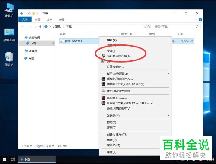216x164 pixels.
Task: Open the 回收站 recycle bin icon
Action: 9,59
